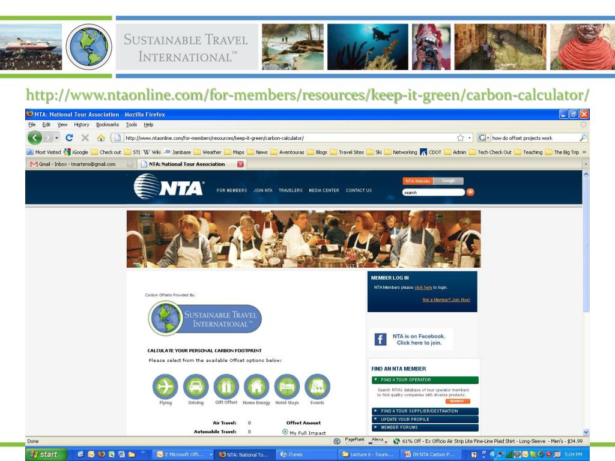Show more bookmarks with the overflow chevron
The height and width of the screenshot is (461, 615).
point(584,152)
